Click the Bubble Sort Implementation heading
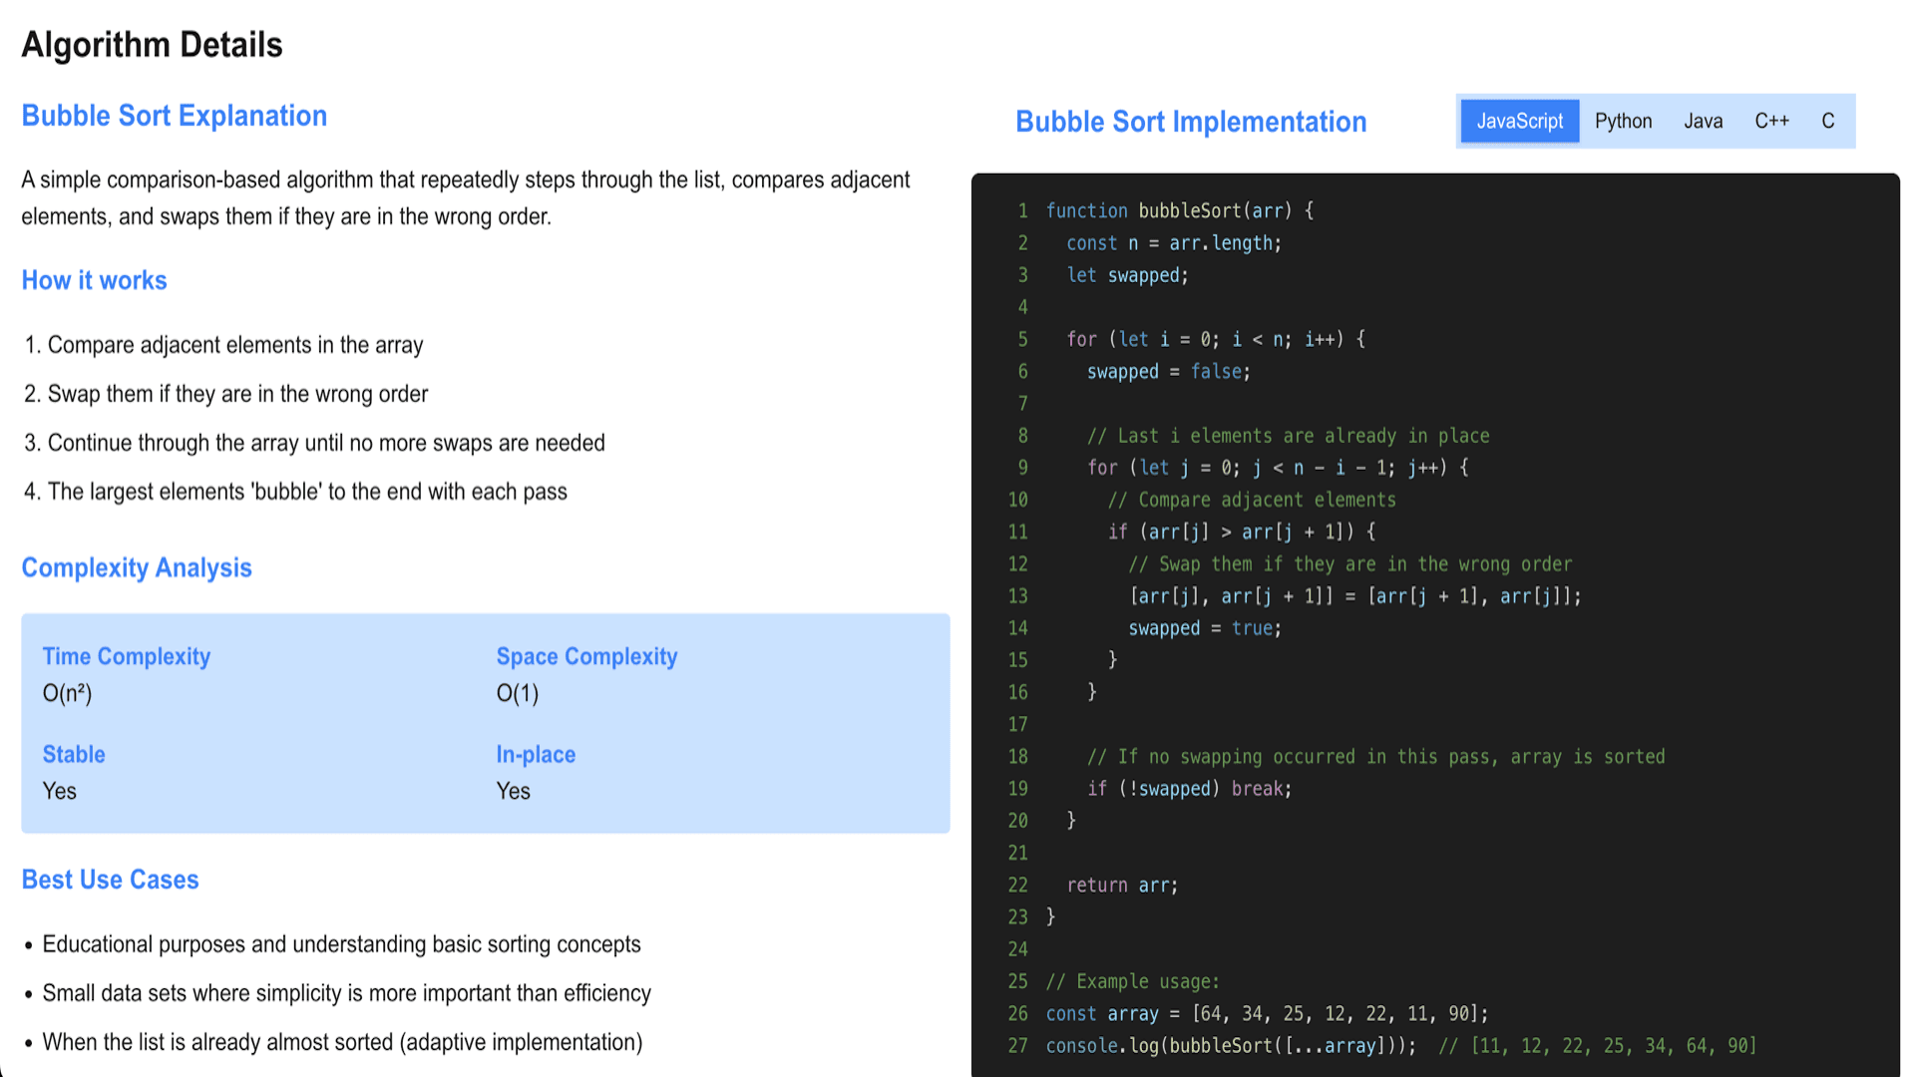The image size is (1915, 1077). coord(1191,122)
